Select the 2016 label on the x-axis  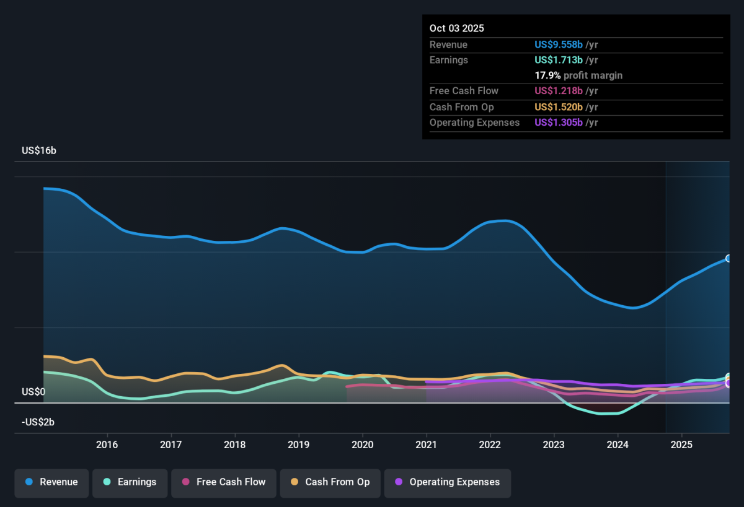(x=107, y=444)
